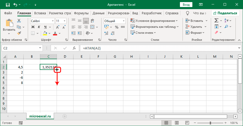Click the Save icon in title bar
Image resolution: width=243 pixels, height=126 pixels.
[x=8, y=5]
